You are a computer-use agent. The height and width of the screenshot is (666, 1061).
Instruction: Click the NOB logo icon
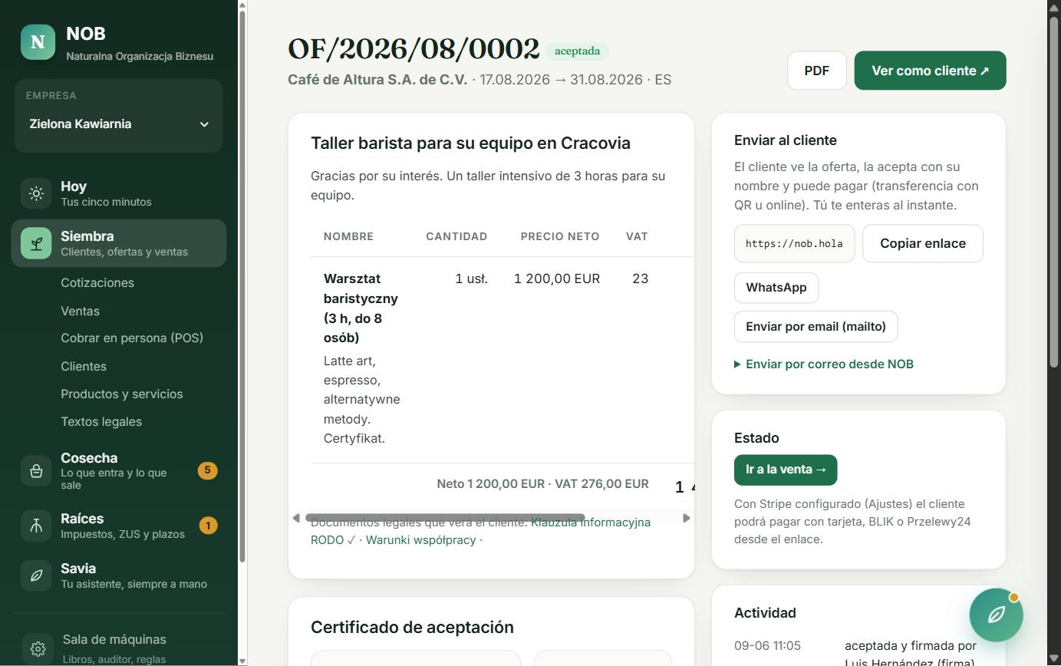point(38,42)
